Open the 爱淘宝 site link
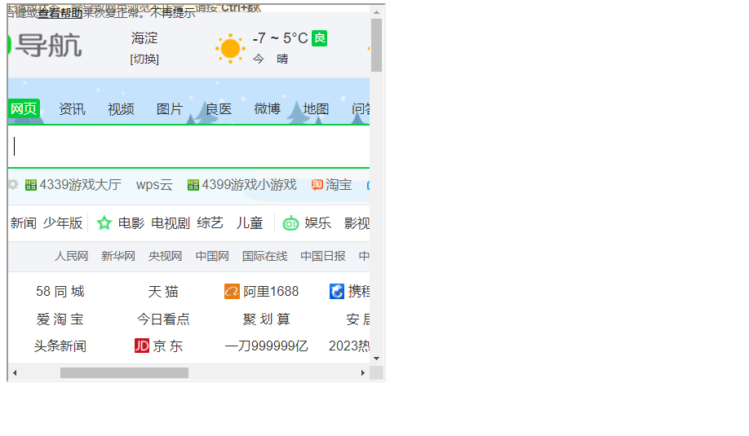Viewport: 749px width, 436px height. pos(60,319)
